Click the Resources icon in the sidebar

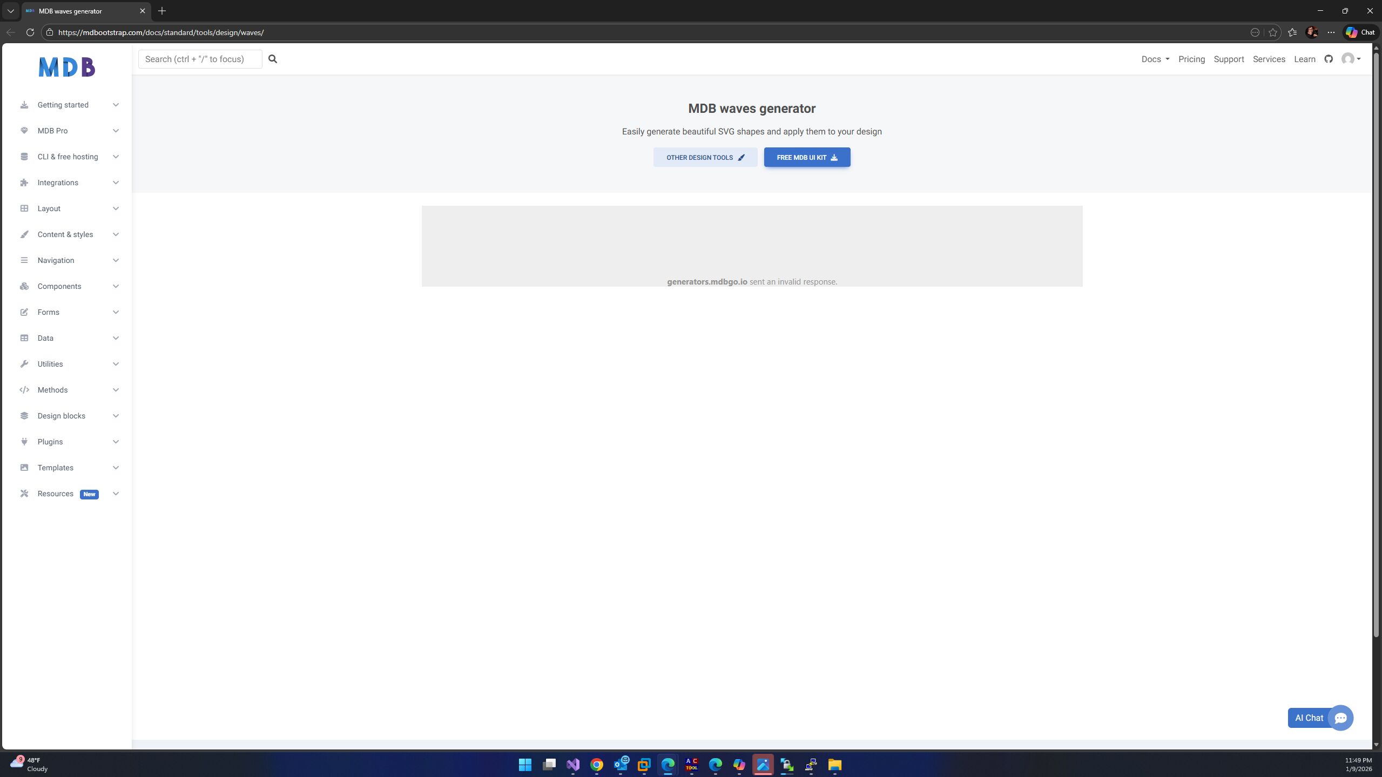[x=24, y=493]
